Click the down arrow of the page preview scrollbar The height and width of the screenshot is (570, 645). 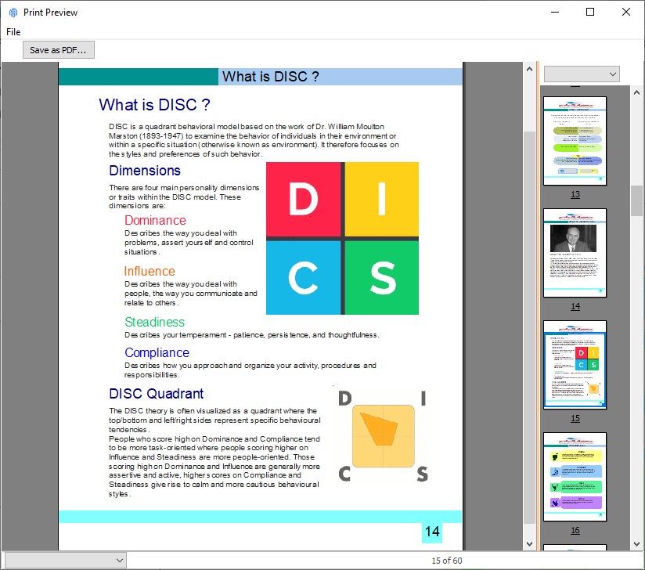[529, 544]
